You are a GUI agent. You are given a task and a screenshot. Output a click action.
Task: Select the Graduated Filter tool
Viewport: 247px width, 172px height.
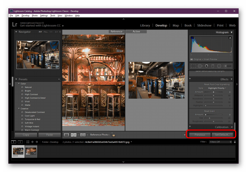click(213, 66)
